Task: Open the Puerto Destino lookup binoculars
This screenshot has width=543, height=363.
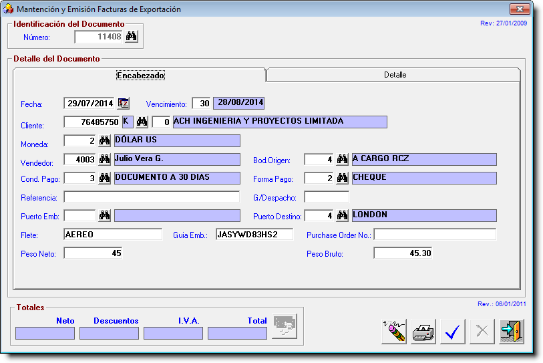Action: (x=342, y=215)
